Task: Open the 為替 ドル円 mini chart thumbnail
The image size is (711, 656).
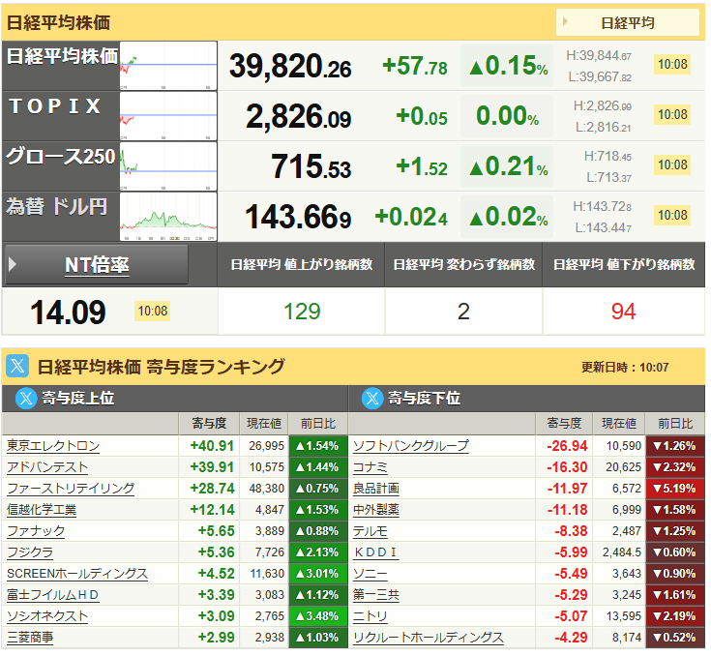Action: [x=168, y=217]
